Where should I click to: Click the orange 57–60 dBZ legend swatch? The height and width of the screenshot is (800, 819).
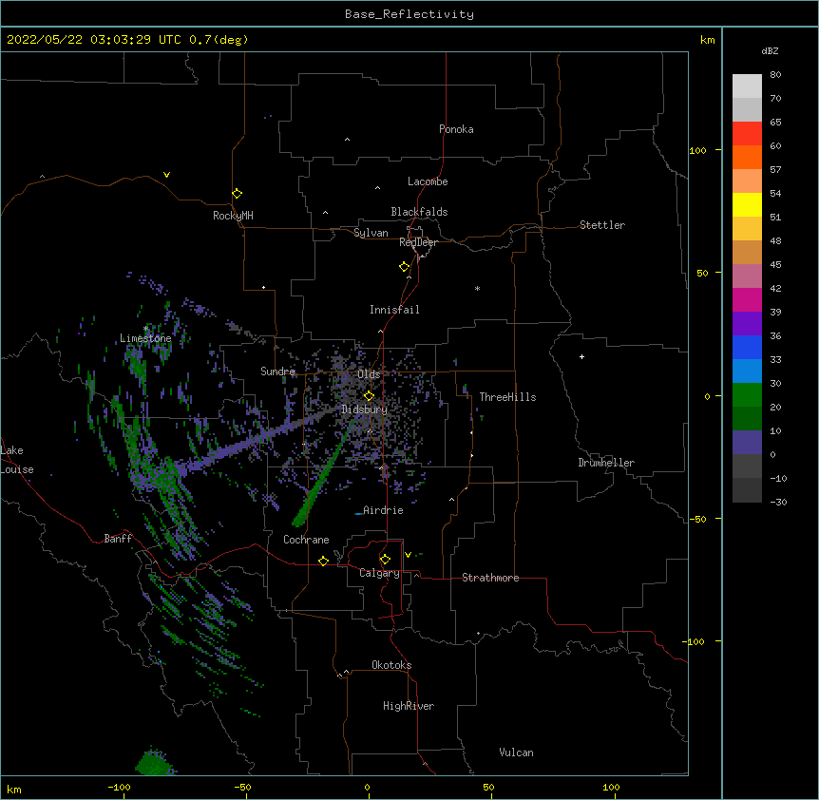(x=747, y=157)
